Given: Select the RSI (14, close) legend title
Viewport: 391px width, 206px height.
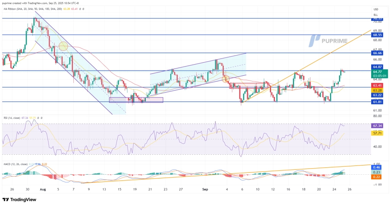Looking at the screenshot, I should [12, 118].
